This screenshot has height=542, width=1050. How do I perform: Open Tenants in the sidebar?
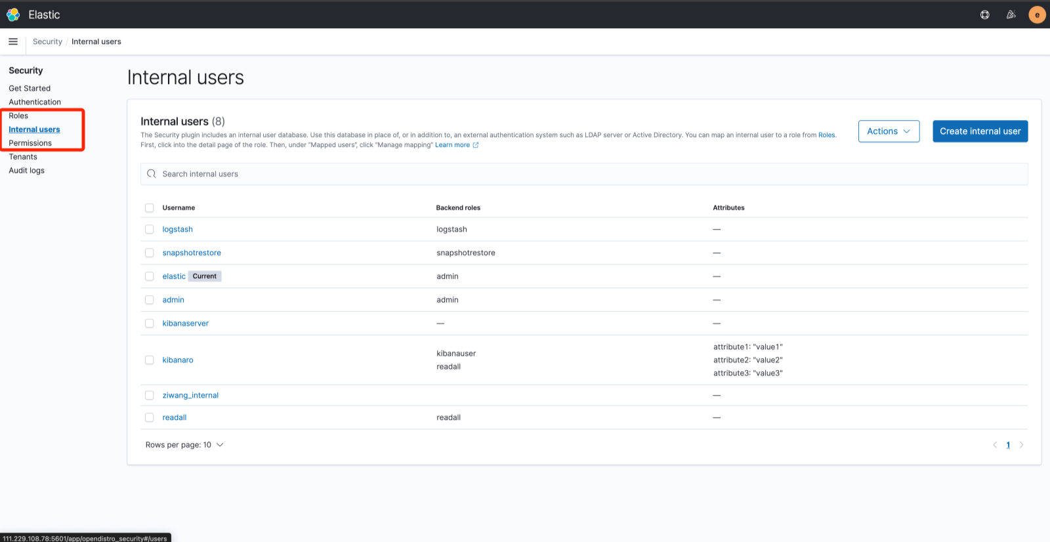[23, 157]
